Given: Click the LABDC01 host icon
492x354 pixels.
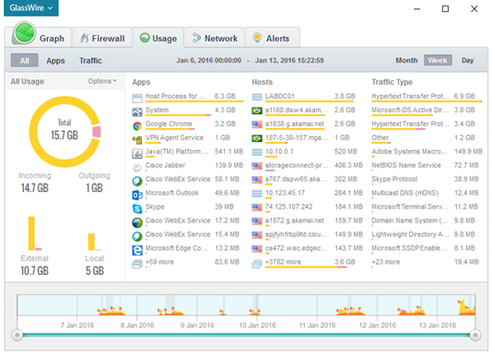Looking at the screenshot, I should (x=257, y=97).
